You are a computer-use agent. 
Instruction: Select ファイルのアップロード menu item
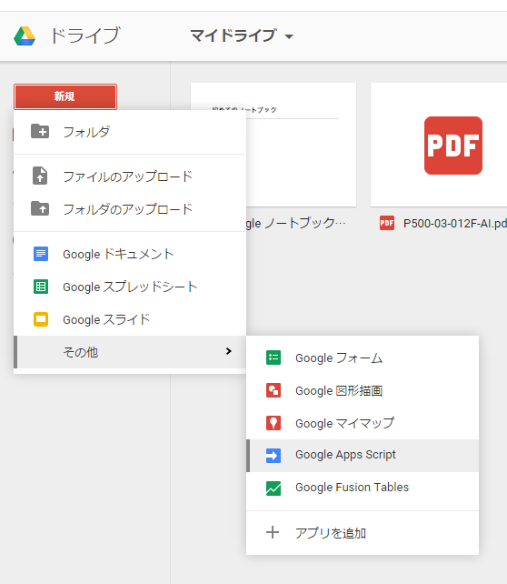point(130,176)
